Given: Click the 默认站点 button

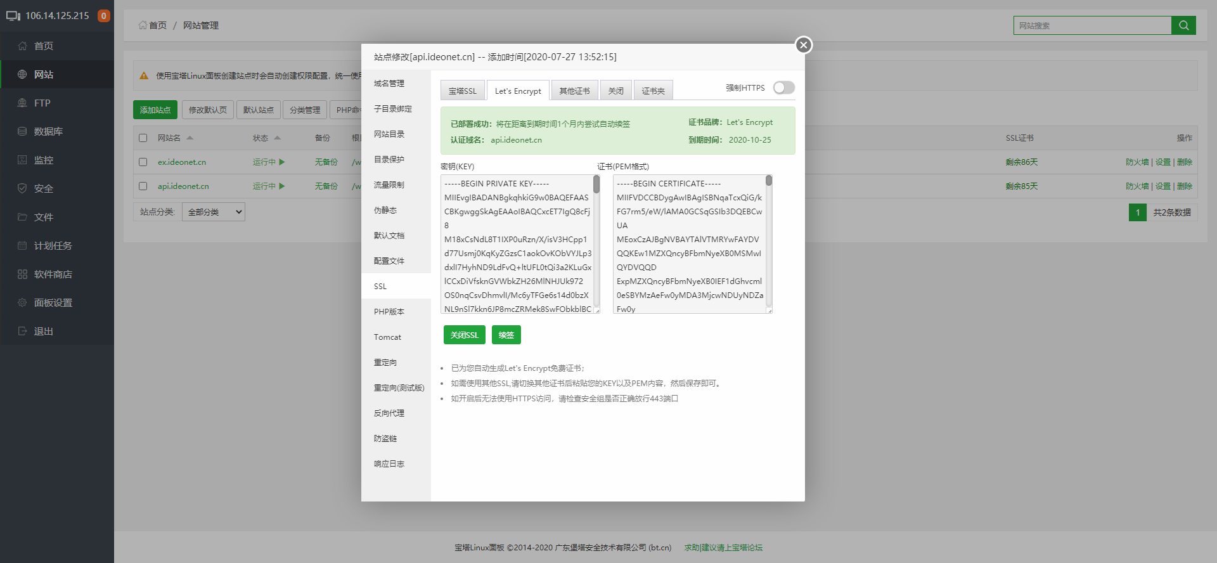Looking at the screenshot, I should click(x=259, y=110).
